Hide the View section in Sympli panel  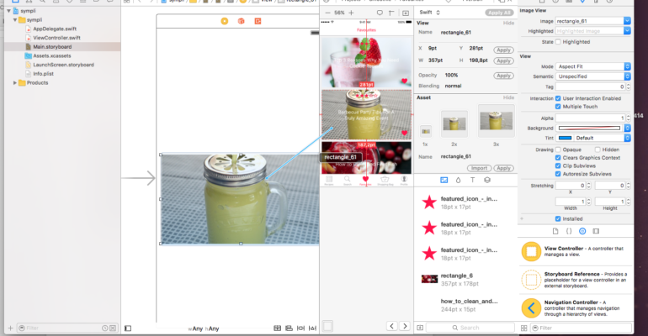pyautogui.click(x=508, y=23)
